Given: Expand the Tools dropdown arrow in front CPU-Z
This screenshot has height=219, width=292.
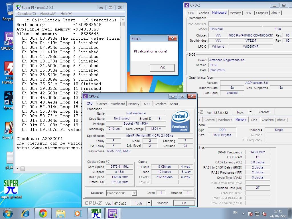Looking at the screenshot, I should (149, 203).
